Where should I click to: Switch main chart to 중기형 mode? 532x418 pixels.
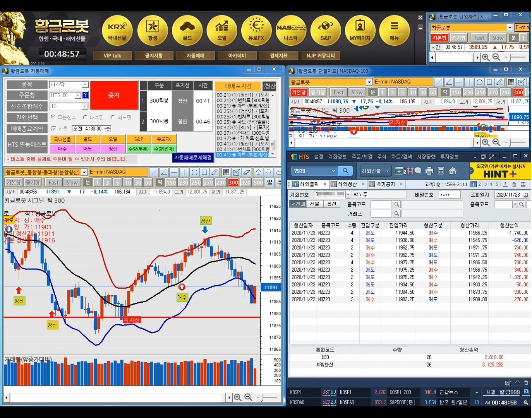click(33, 182)
